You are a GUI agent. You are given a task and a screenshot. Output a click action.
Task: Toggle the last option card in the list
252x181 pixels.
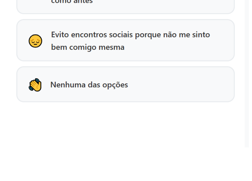tap(125, 84)
